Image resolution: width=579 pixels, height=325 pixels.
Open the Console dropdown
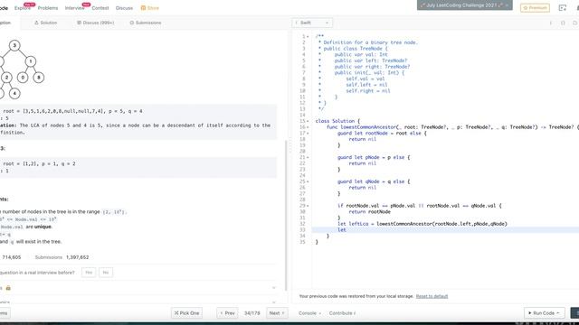click(x=309, y=313)
